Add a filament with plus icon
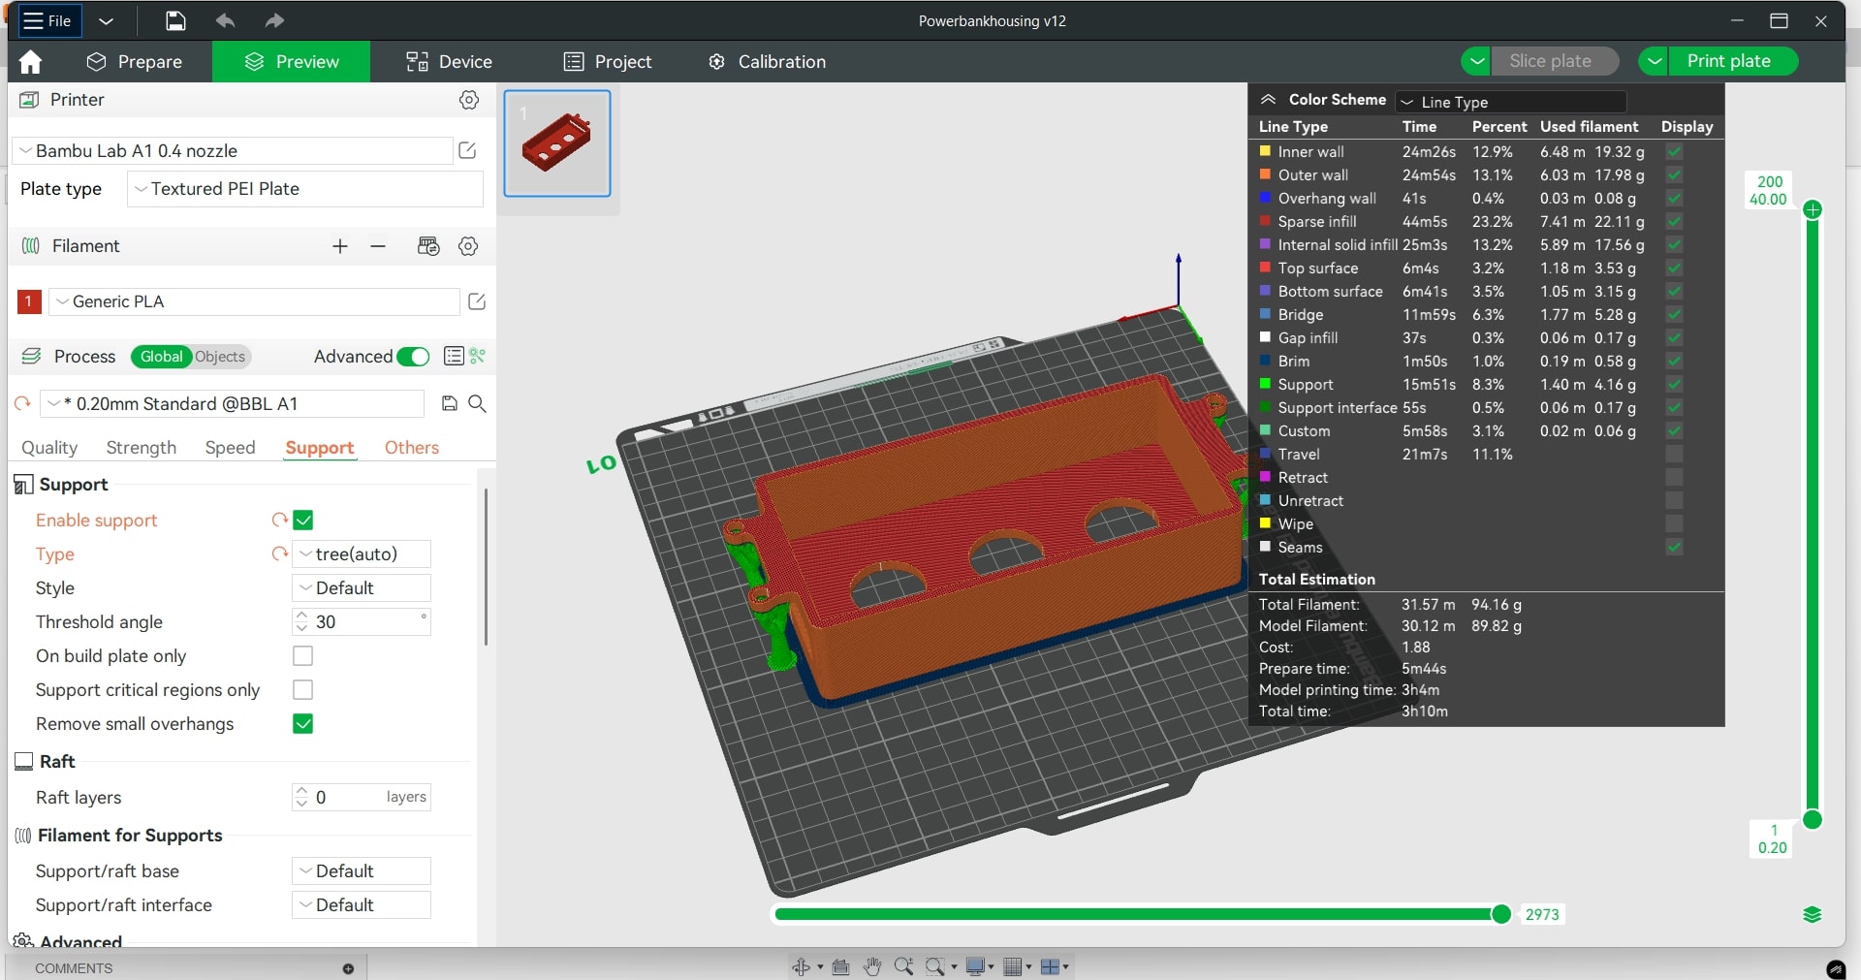The width and height of the screenshot is (1861, 980). pyautogui.click(x=340, y=246)
